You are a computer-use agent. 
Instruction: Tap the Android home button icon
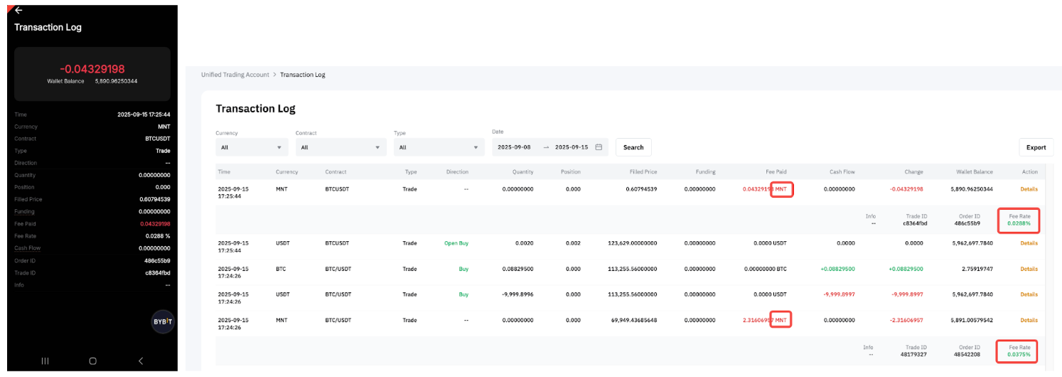[x=92, y=361]
